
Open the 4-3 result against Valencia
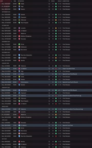pyautogui.click(x=60, y=66)
